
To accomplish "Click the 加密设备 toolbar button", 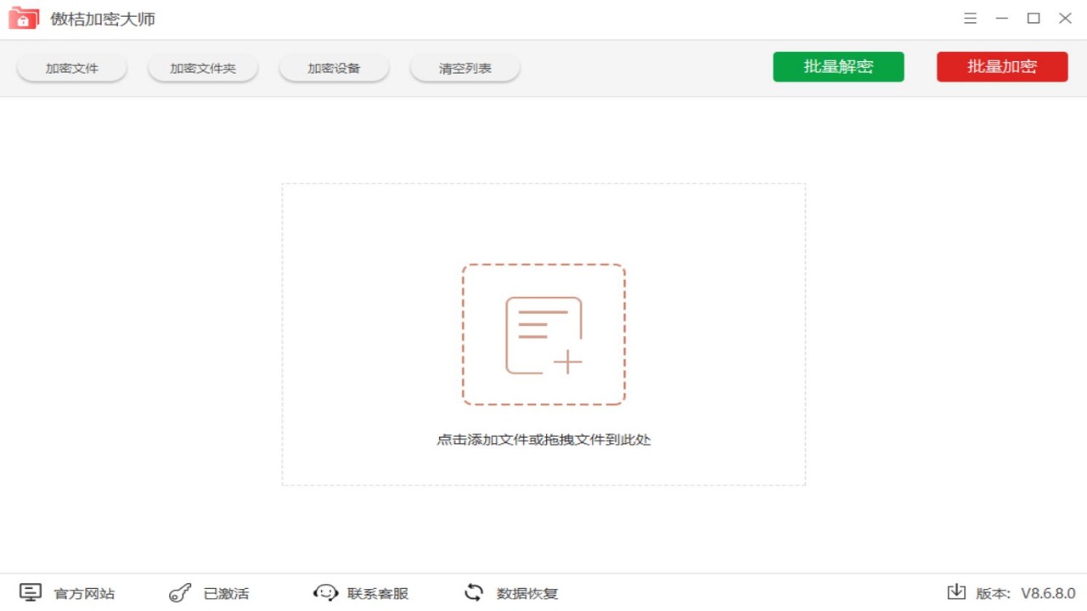I will (334, 66).
